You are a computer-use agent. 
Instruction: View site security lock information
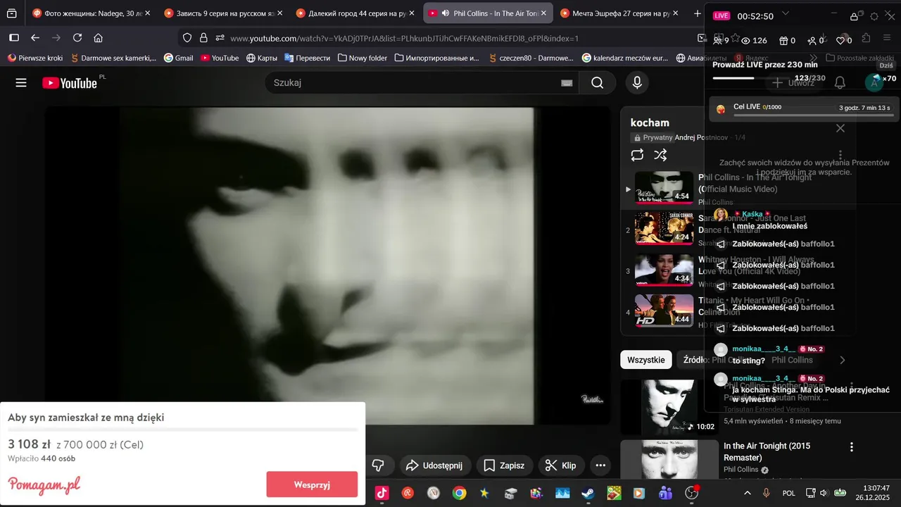tap(203, 38)
